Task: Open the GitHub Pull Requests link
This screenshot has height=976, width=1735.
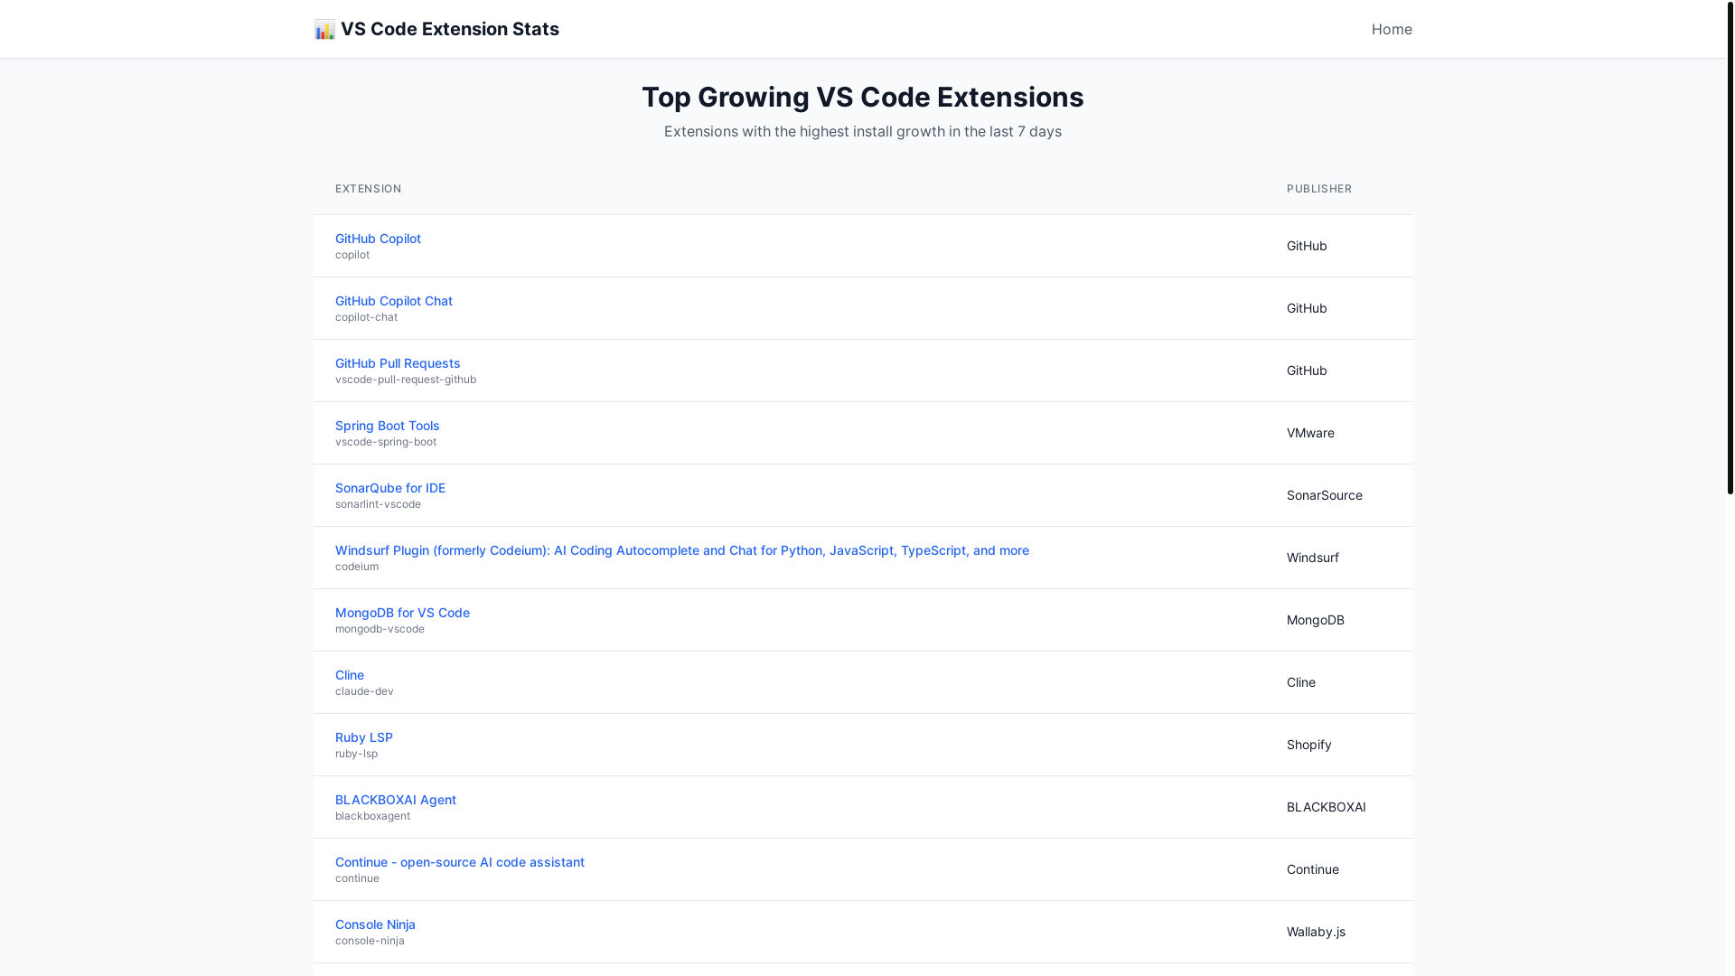Action: point(398,363)
